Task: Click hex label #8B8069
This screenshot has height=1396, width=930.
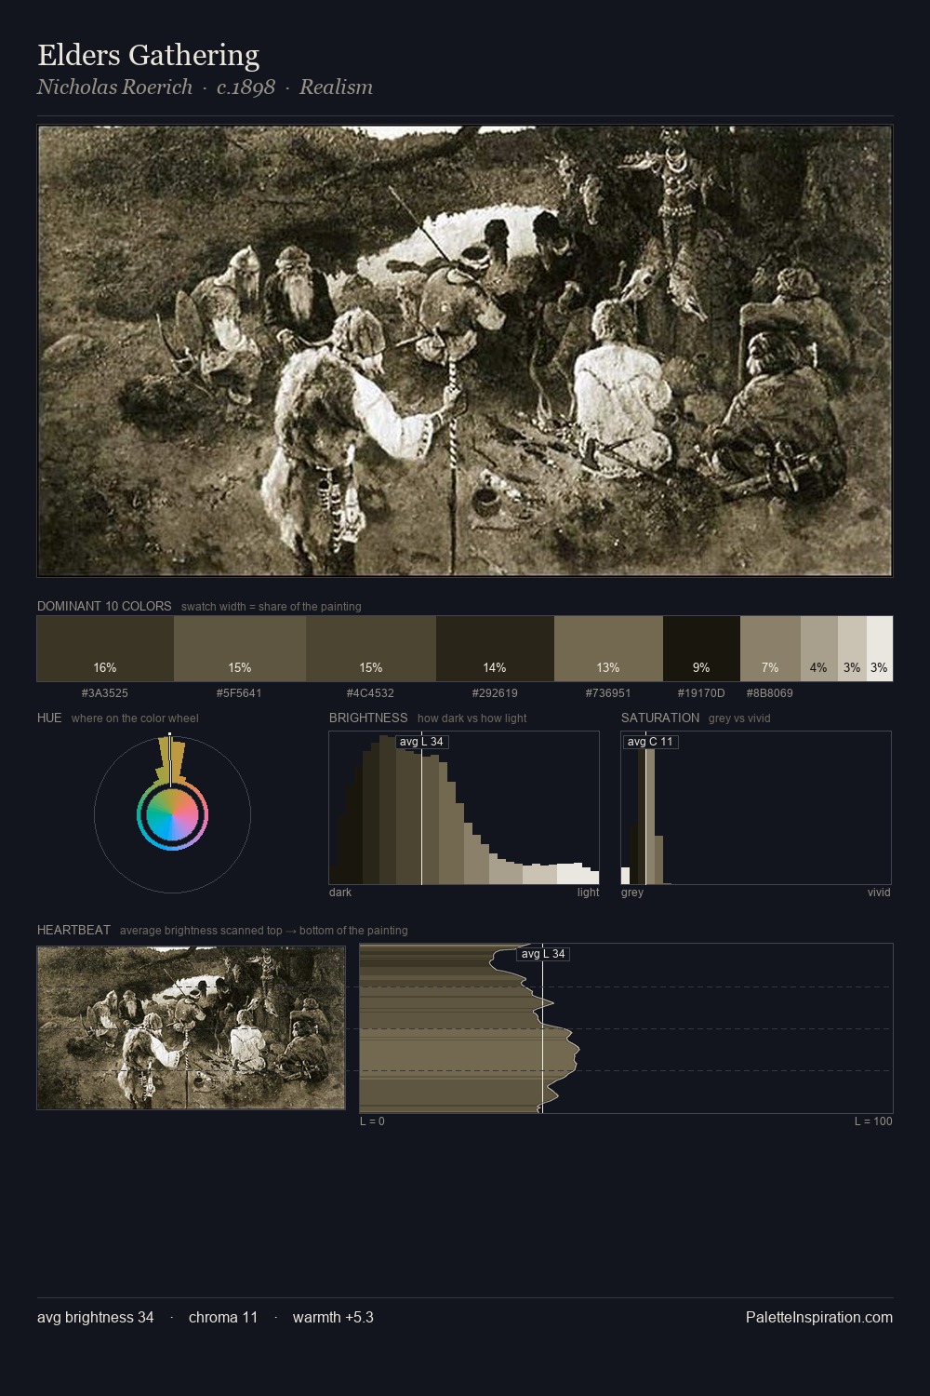Action: coord(770,693)
